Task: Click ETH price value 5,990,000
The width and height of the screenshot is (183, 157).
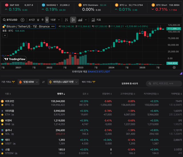Action: (x=59, y=111)
